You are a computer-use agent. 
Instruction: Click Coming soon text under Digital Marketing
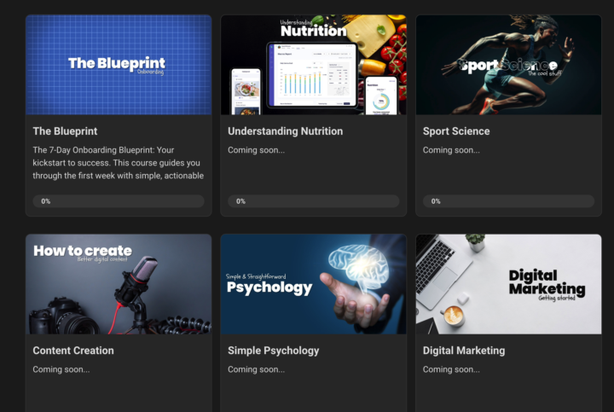[x=451, y=369]
